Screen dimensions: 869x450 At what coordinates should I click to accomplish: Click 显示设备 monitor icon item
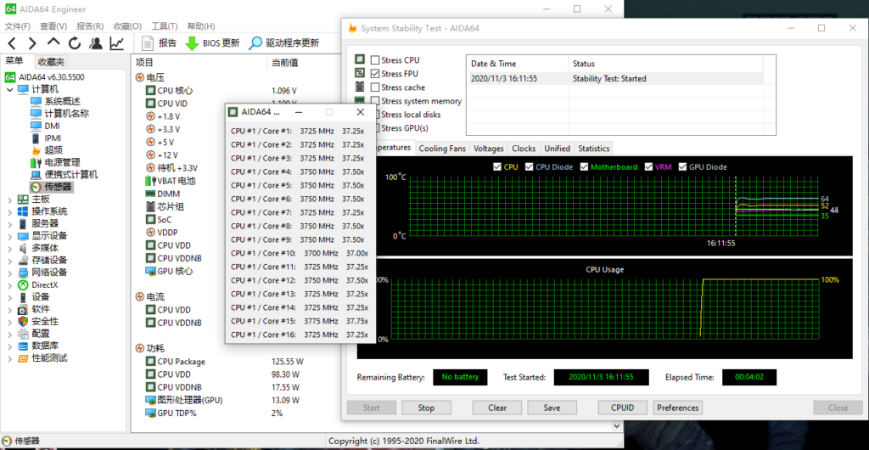[x=42, y=235]
